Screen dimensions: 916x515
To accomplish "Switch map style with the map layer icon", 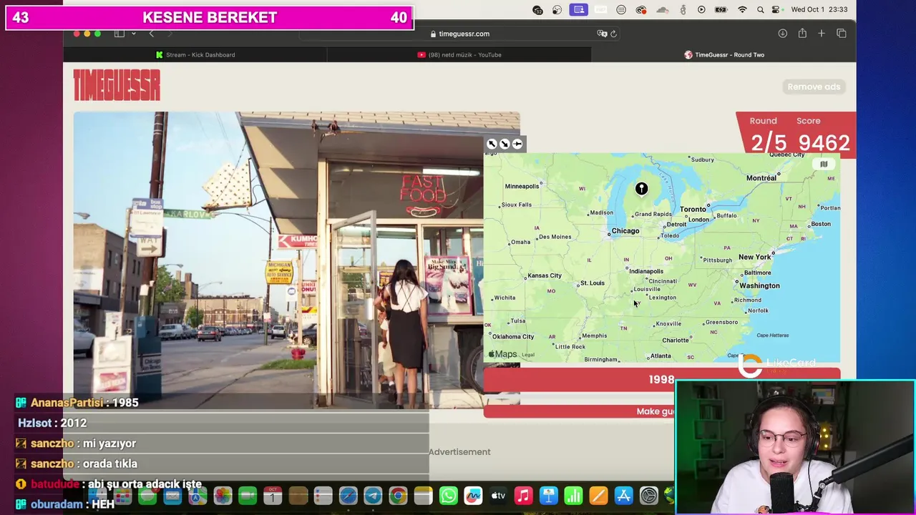I will point(824,165).
